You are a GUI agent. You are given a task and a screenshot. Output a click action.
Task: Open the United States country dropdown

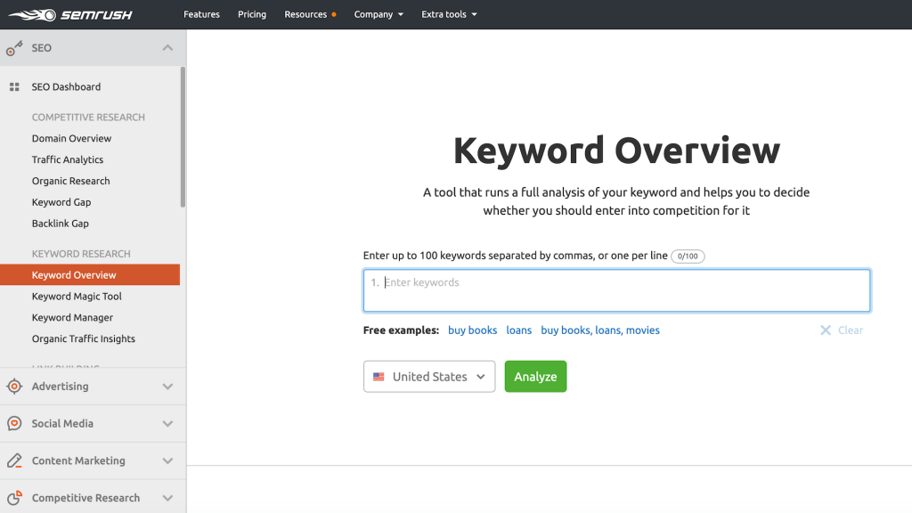click(429, 377)
